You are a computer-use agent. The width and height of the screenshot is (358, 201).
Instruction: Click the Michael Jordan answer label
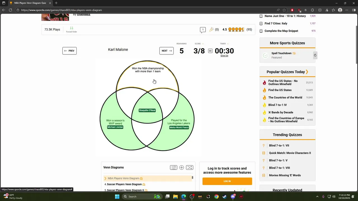[115, 127]
